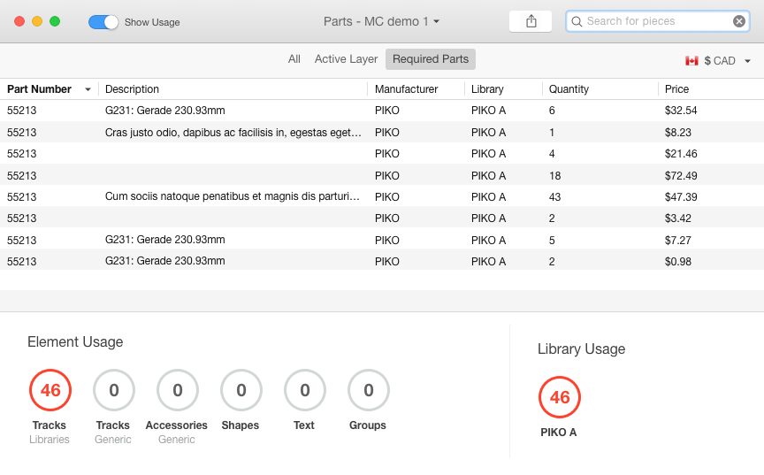Click the share/export icon button
The height and width of the screenshot is (475, 764).
[531, 21]
